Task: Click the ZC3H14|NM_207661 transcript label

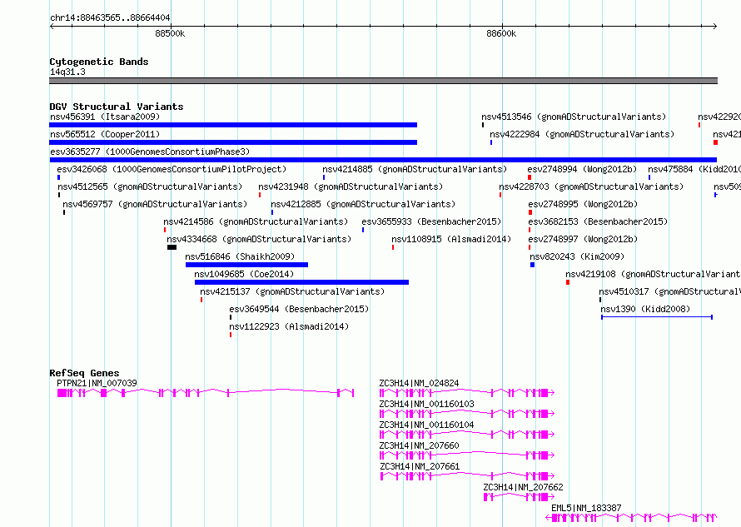Action: coord(420,466)
